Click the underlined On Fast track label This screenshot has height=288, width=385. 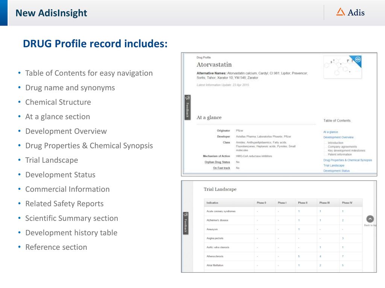[221, 168]
